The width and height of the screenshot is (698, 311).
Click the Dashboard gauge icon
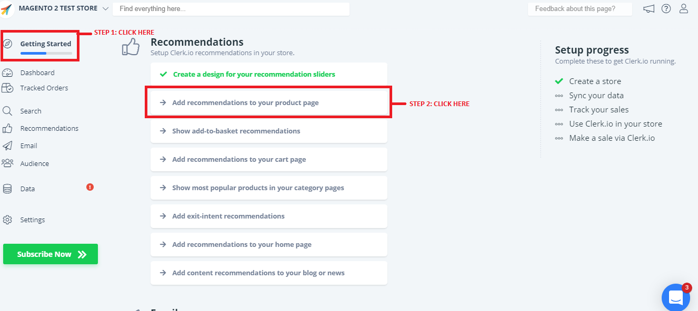click(x=7, y=72)
